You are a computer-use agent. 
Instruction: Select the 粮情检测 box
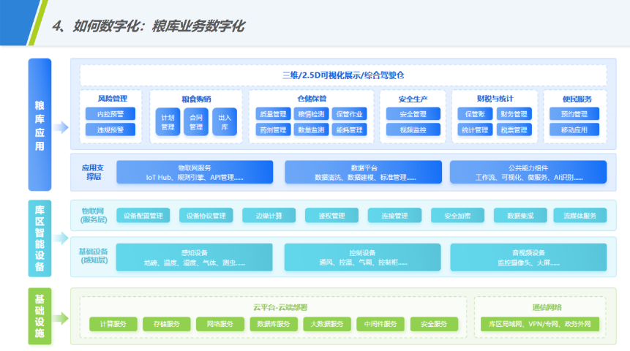[312, 114]
